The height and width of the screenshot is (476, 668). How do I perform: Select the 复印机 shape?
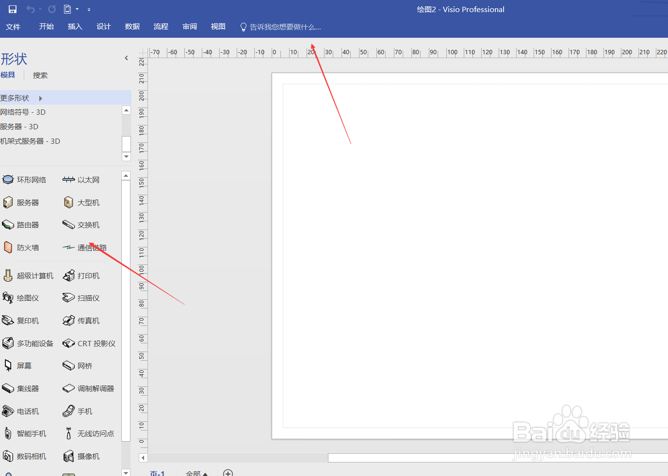[20, 321]
